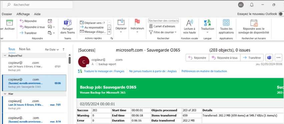Screen dimensions: 284x124
Task: Open the instant message reply dropdown
Action: 51,27
